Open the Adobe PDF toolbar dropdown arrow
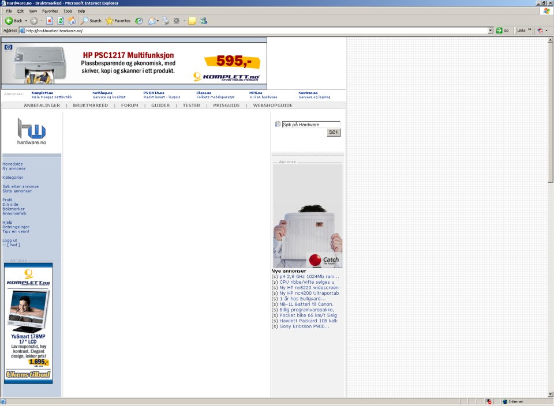Image resolution: width=554 pixels, height=406 pixels. [546, 31]
